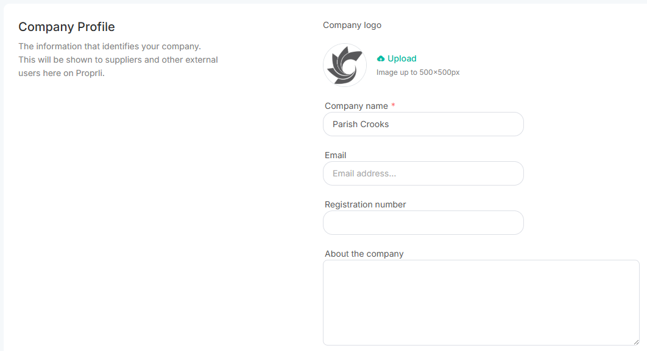This screenshot has height=351, width=647.
Task: Focus the Company name field
Action: point(423,124)
